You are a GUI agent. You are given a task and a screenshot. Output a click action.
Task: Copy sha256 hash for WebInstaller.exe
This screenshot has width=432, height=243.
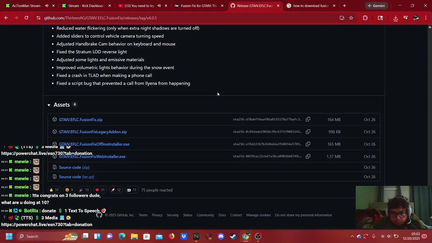[x=308, y=156]
